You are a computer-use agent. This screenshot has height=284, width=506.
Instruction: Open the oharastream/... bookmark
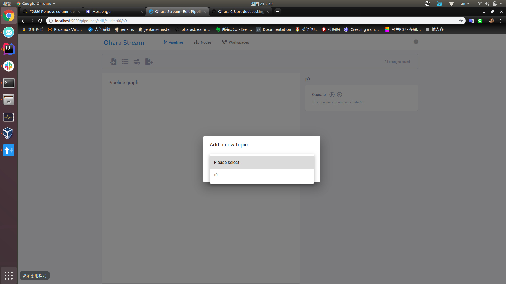click(193, 29)
